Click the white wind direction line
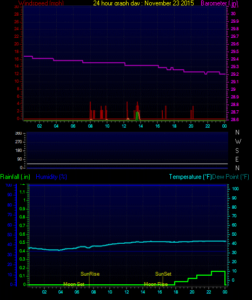Screen dimensions: 252x300 point(127,164)
